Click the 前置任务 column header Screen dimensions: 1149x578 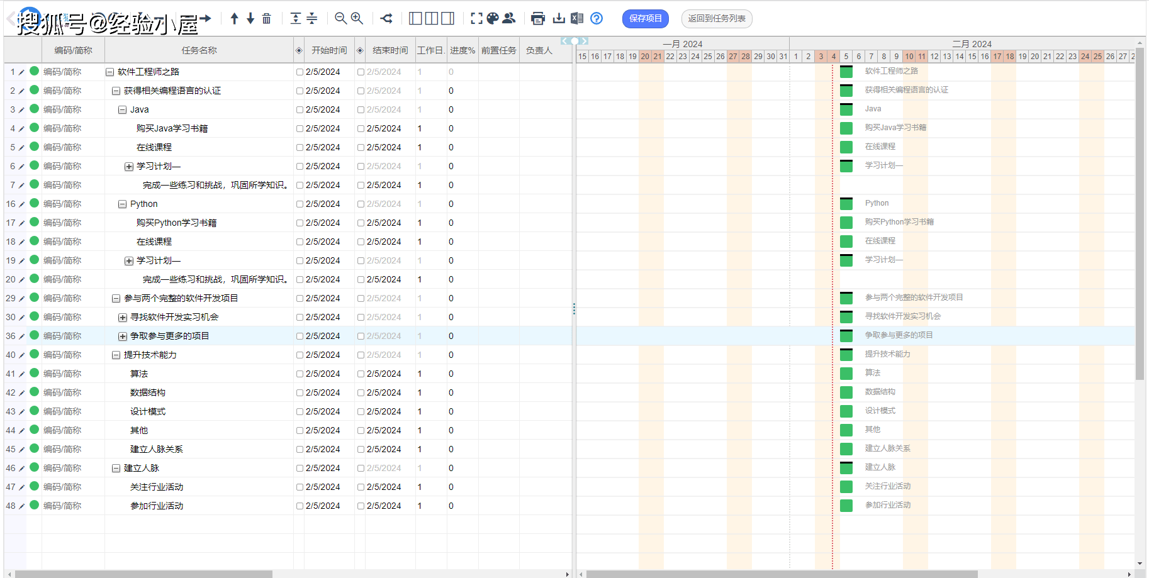(499, 50)
